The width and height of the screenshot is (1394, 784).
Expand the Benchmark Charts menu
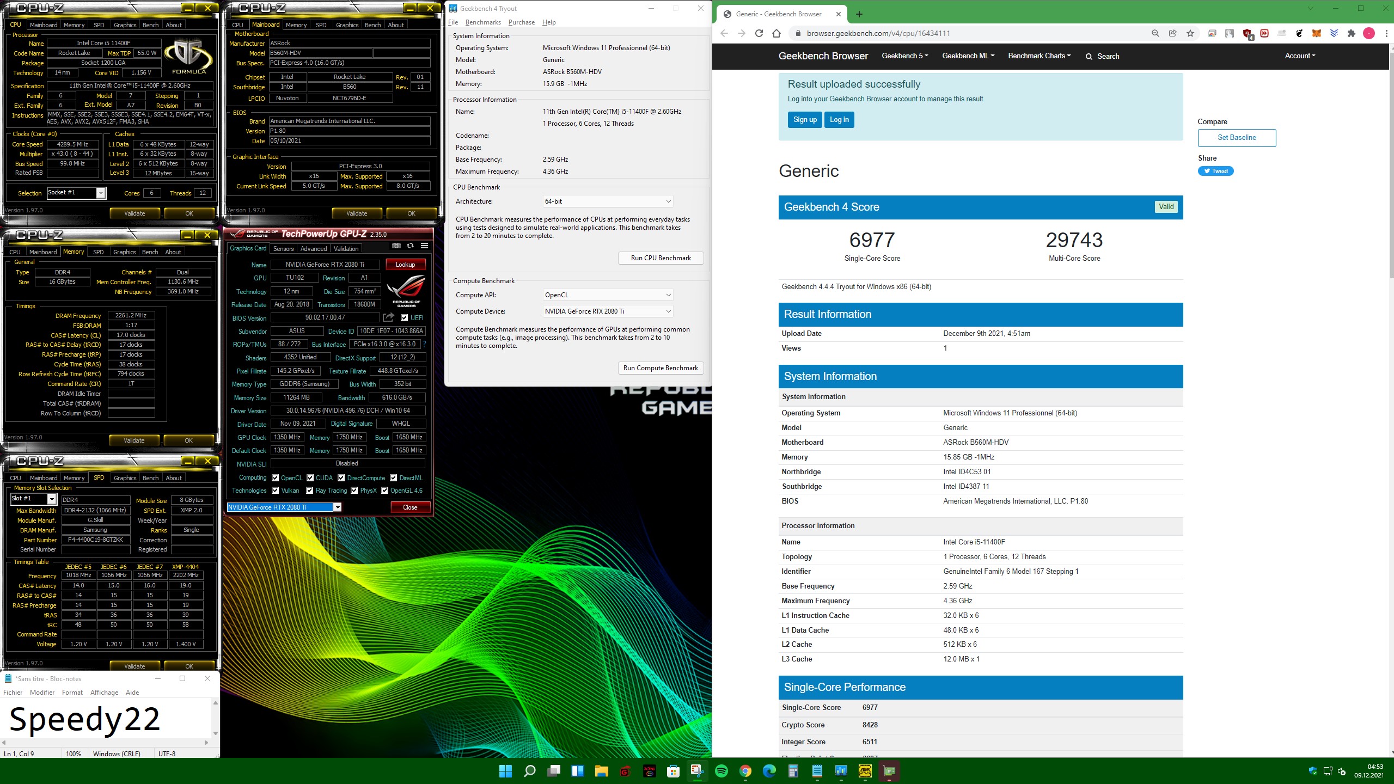pyautogui.click(x=1040, y=56)
